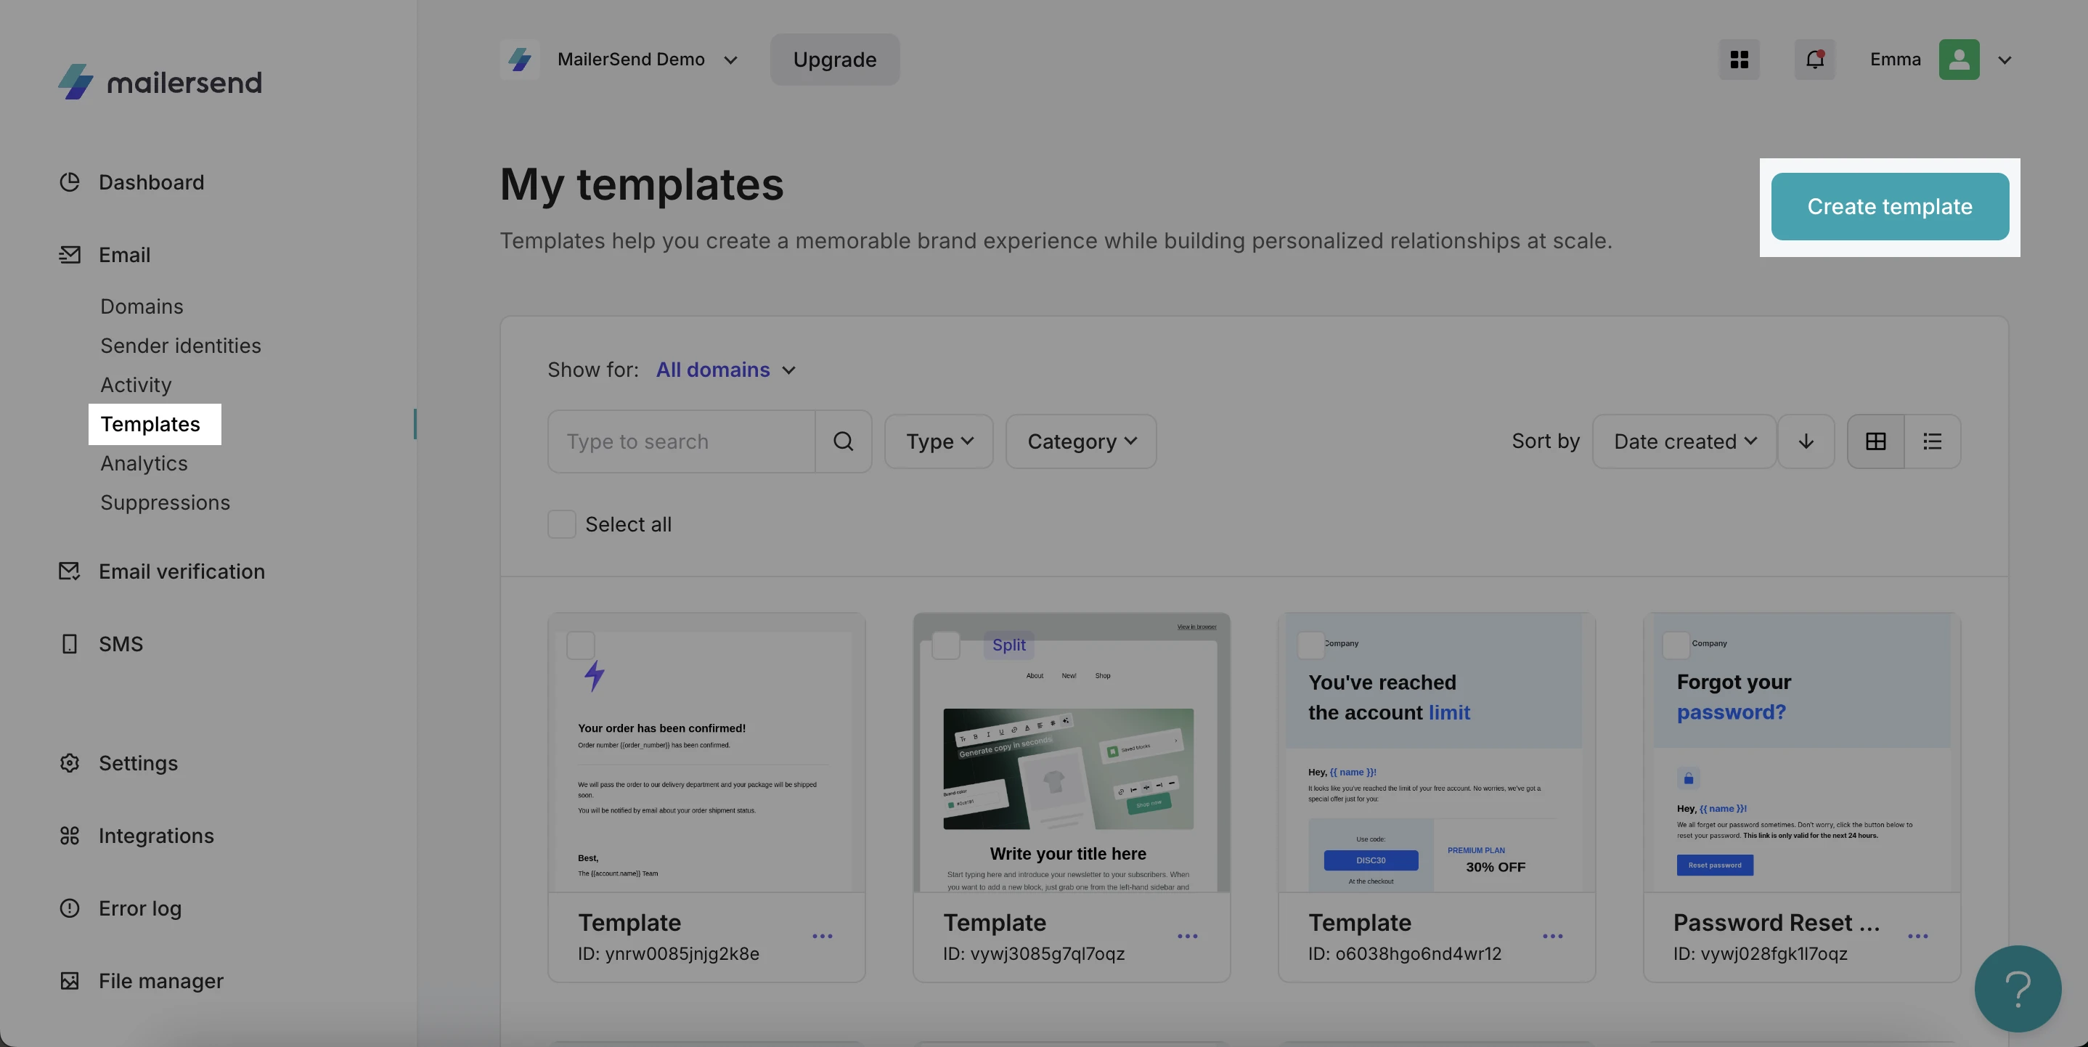
Task: Expand the All domains dropdown
Action: (x=725, y=370)
